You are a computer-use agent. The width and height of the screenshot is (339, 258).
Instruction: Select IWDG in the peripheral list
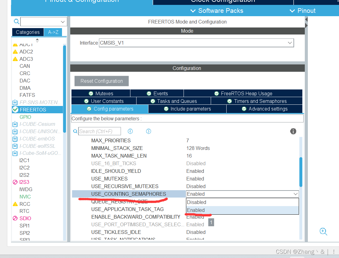[x=26, y=189]
